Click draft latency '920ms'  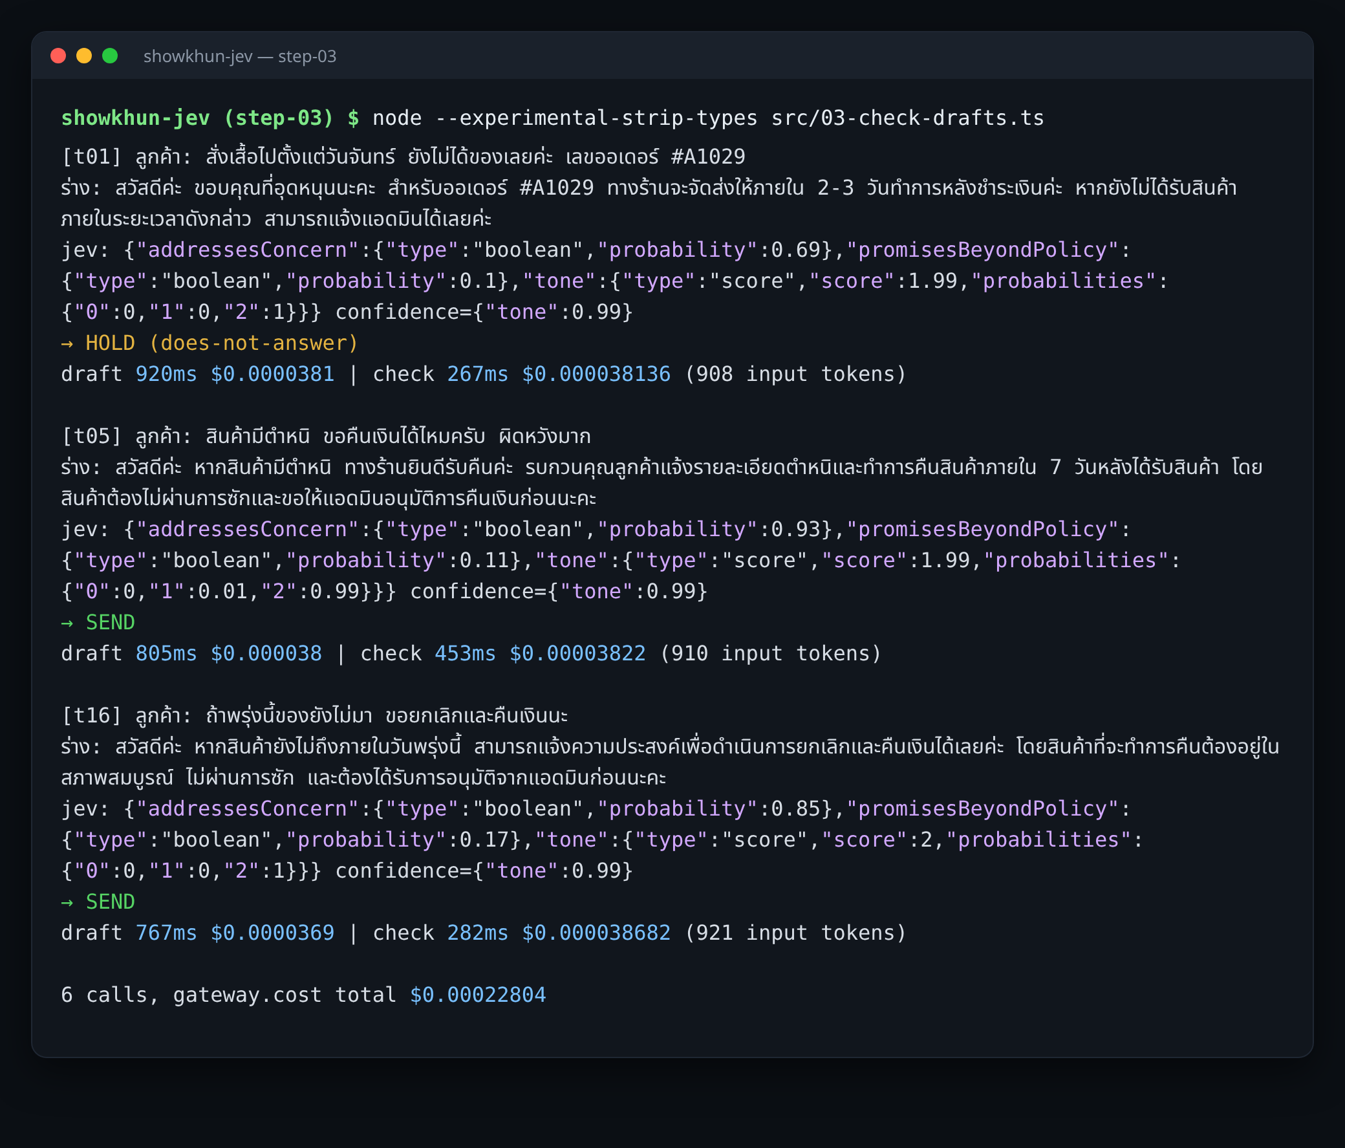[166, 374]
